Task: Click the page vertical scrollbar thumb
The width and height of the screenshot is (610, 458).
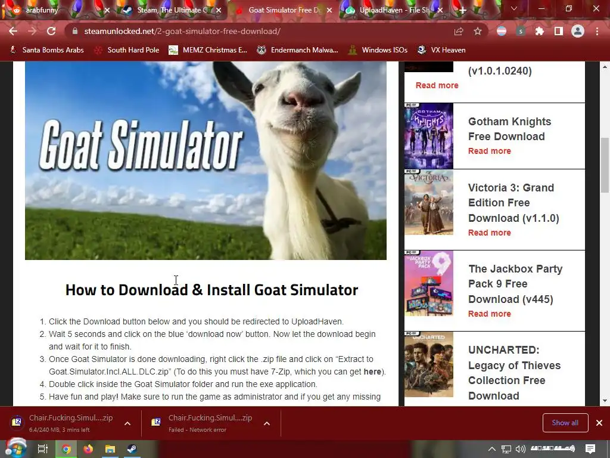Action: 605,165
